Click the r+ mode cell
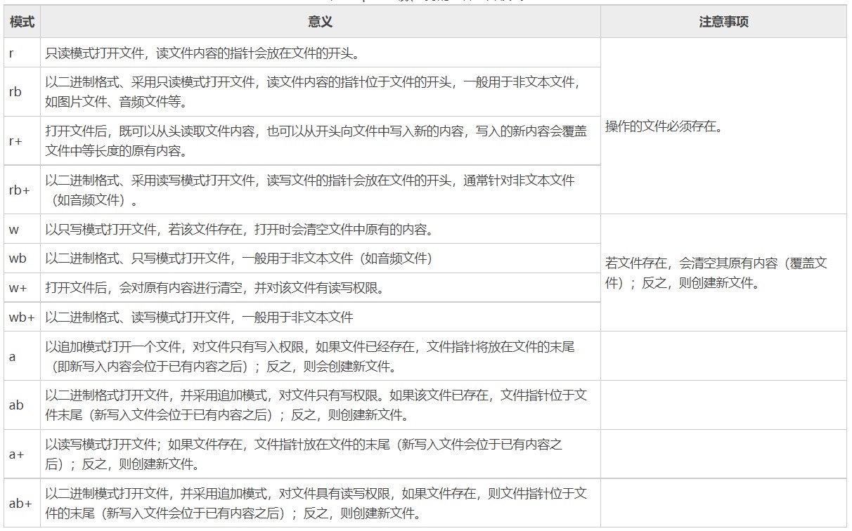852x531 pixels. pyautogui.click(x=16, y=141)
